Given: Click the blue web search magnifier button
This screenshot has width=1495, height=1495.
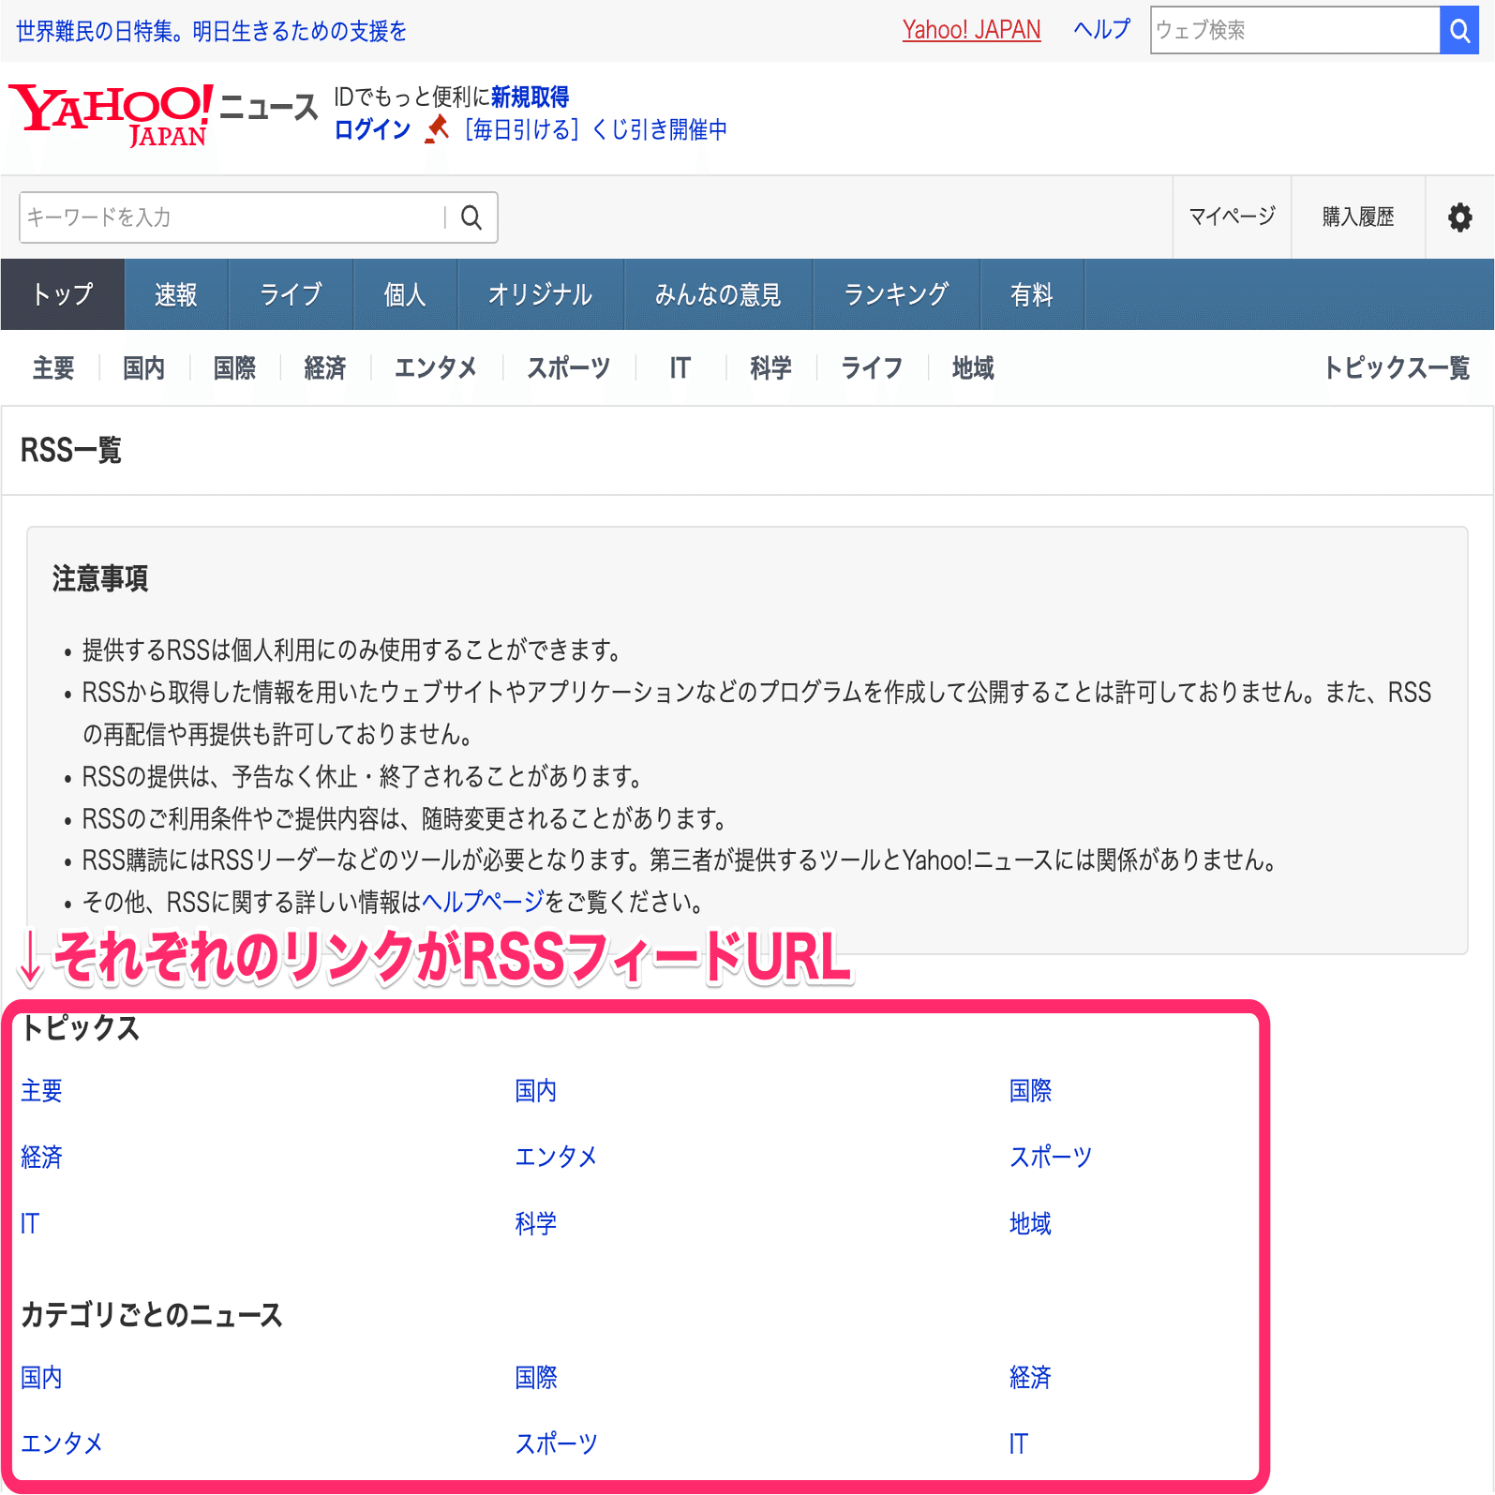Looking at the screenshot, I should click(1459, 31).
